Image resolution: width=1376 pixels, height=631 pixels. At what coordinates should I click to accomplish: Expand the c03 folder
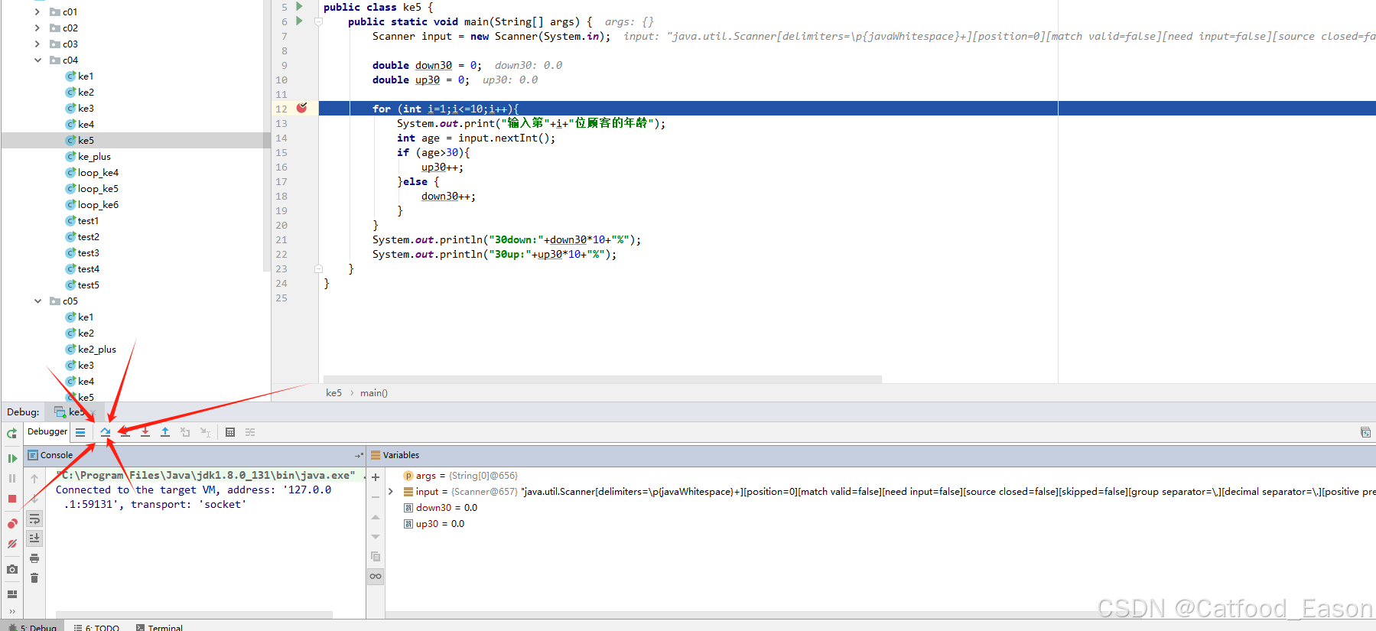[x=37, y=44]
